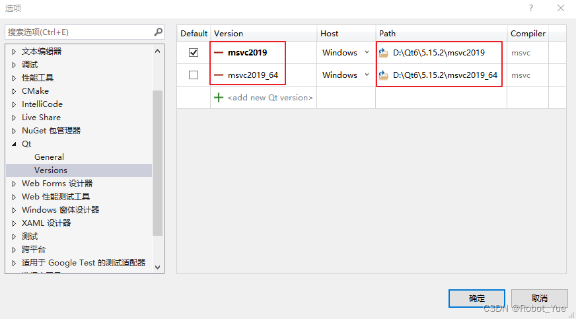Expand Web Forms 设计器 node
576x319 pixels.
14,184
